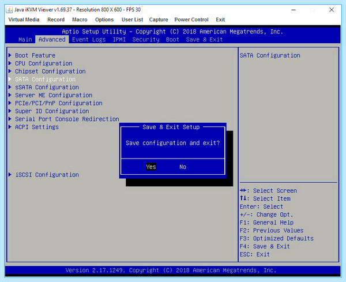The height and width of the screenshot is (282, 346).
Task: Open the User List menu
Action: click(132, 20)
